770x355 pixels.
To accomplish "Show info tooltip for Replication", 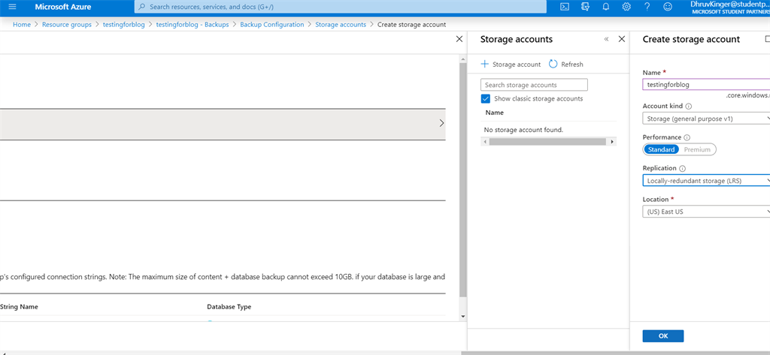I will click(x=683, y=169).
